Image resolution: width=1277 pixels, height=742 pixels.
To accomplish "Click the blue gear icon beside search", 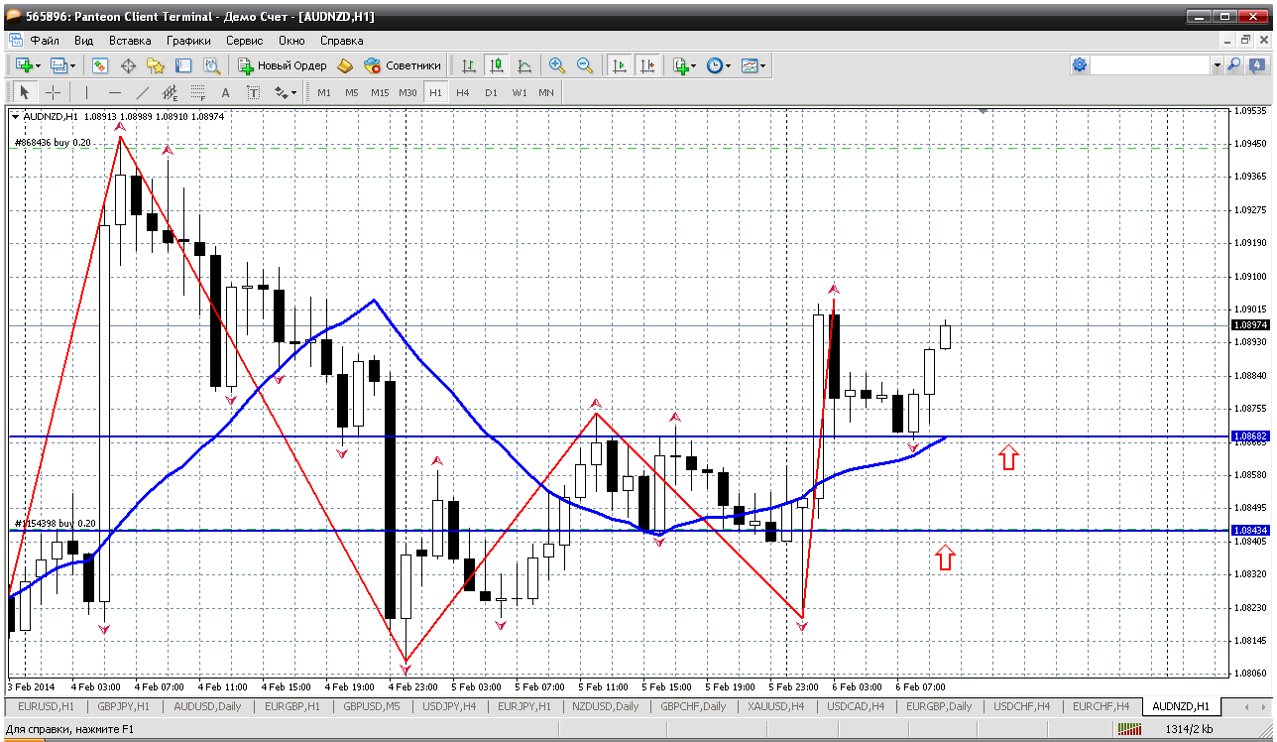I will click(x=1080, y=64).
